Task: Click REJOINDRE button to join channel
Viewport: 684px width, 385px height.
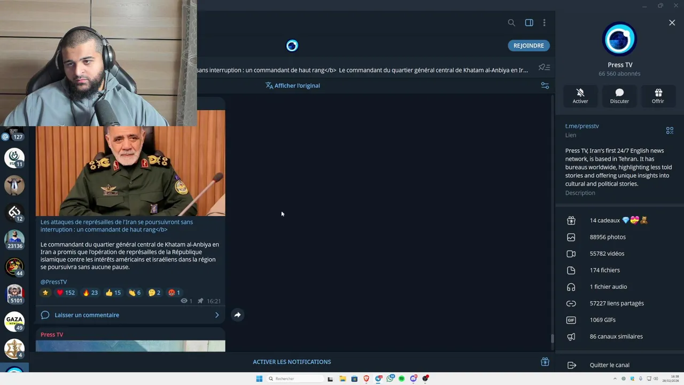Action: [528, 45]
